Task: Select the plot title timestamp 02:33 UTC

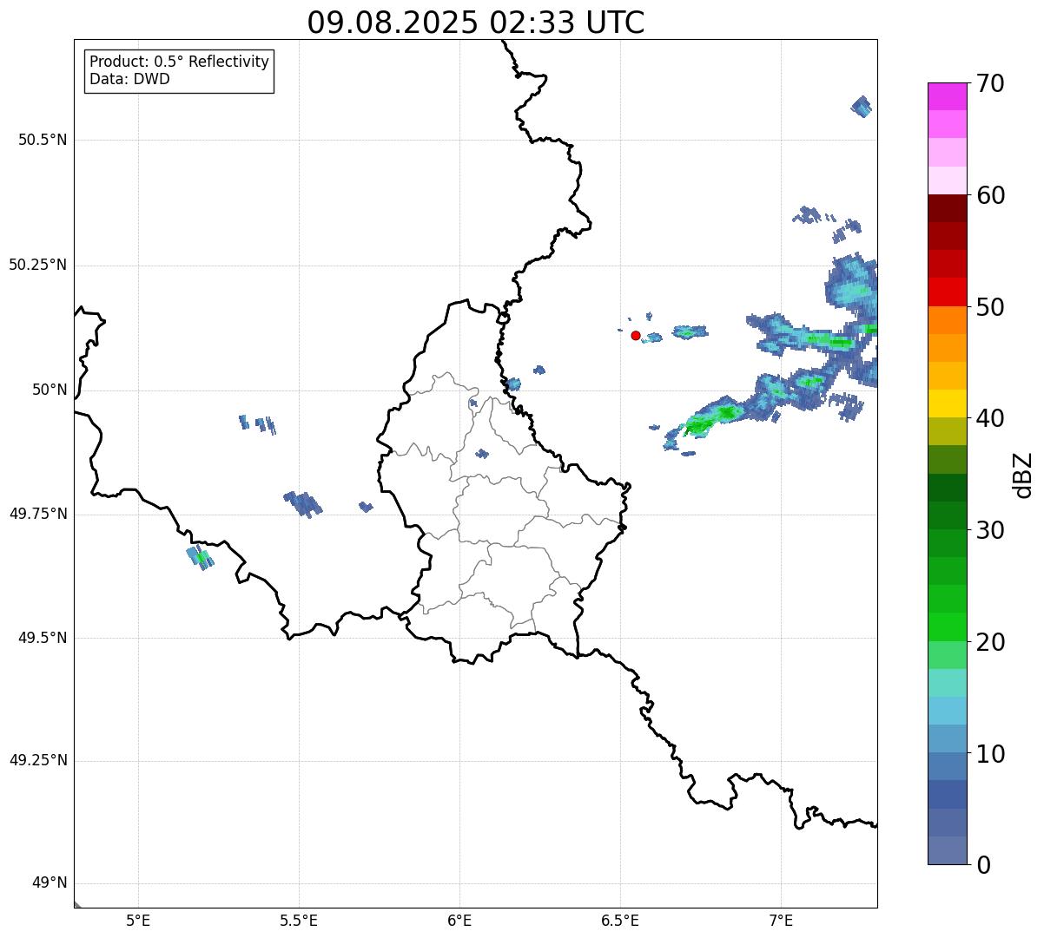Action: 476,23
